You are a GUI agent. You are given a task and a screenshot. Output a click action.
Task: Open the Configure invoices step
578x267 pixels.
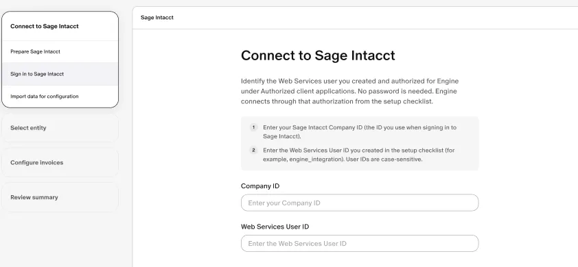(x=60, y=162)
